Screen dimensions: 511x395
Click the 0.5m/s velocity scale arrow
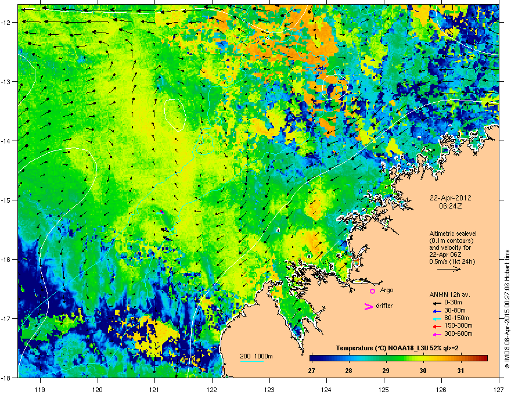pos(449,269)
